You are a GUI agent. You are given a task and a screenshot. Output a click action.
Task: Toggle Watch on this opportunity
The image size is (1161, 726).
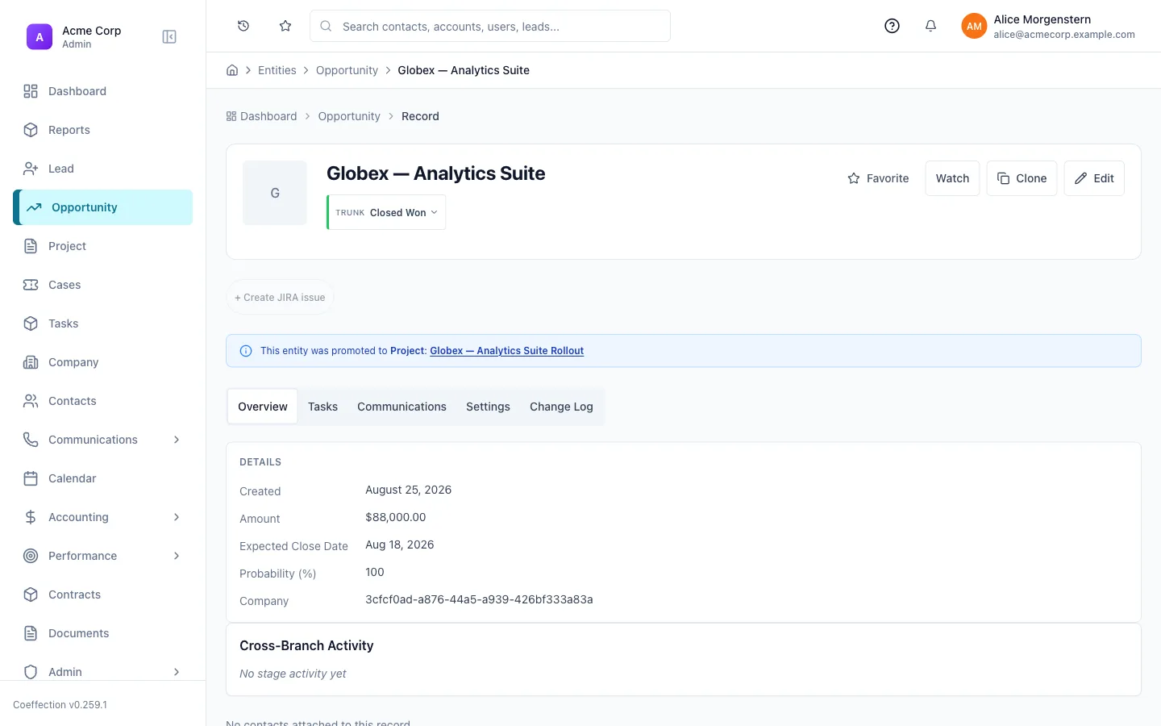[952, 178]
